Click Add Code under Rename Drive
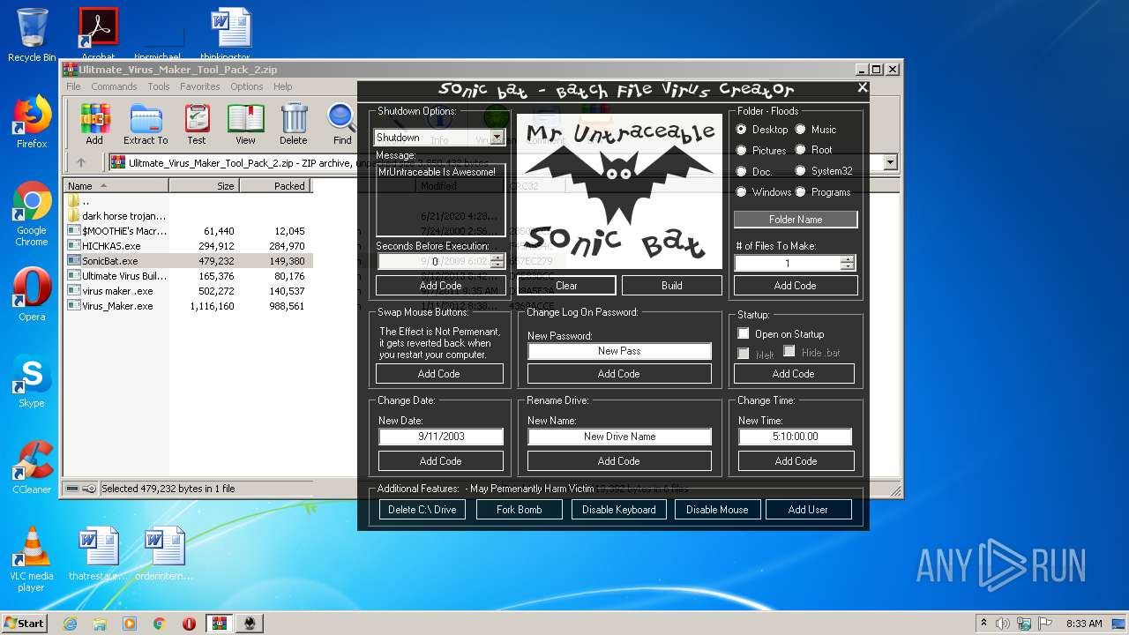The width and height of the screenshot is (1129, 635). pos(619,460)
